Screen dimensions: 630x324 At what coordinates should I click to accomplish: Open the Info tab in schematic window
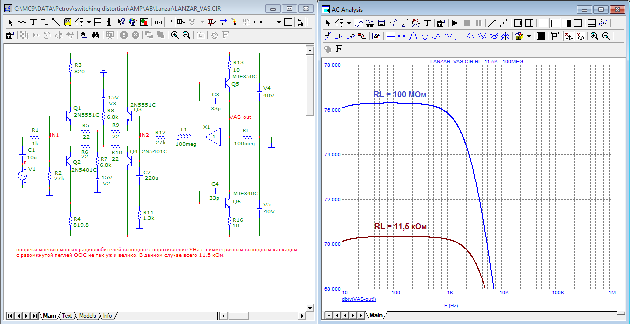click(x=107, y=316)
